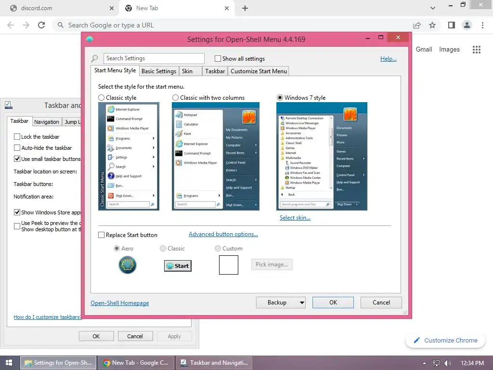Click the Chrome tab search chevron
493x370 pixels.
point(433,8)
